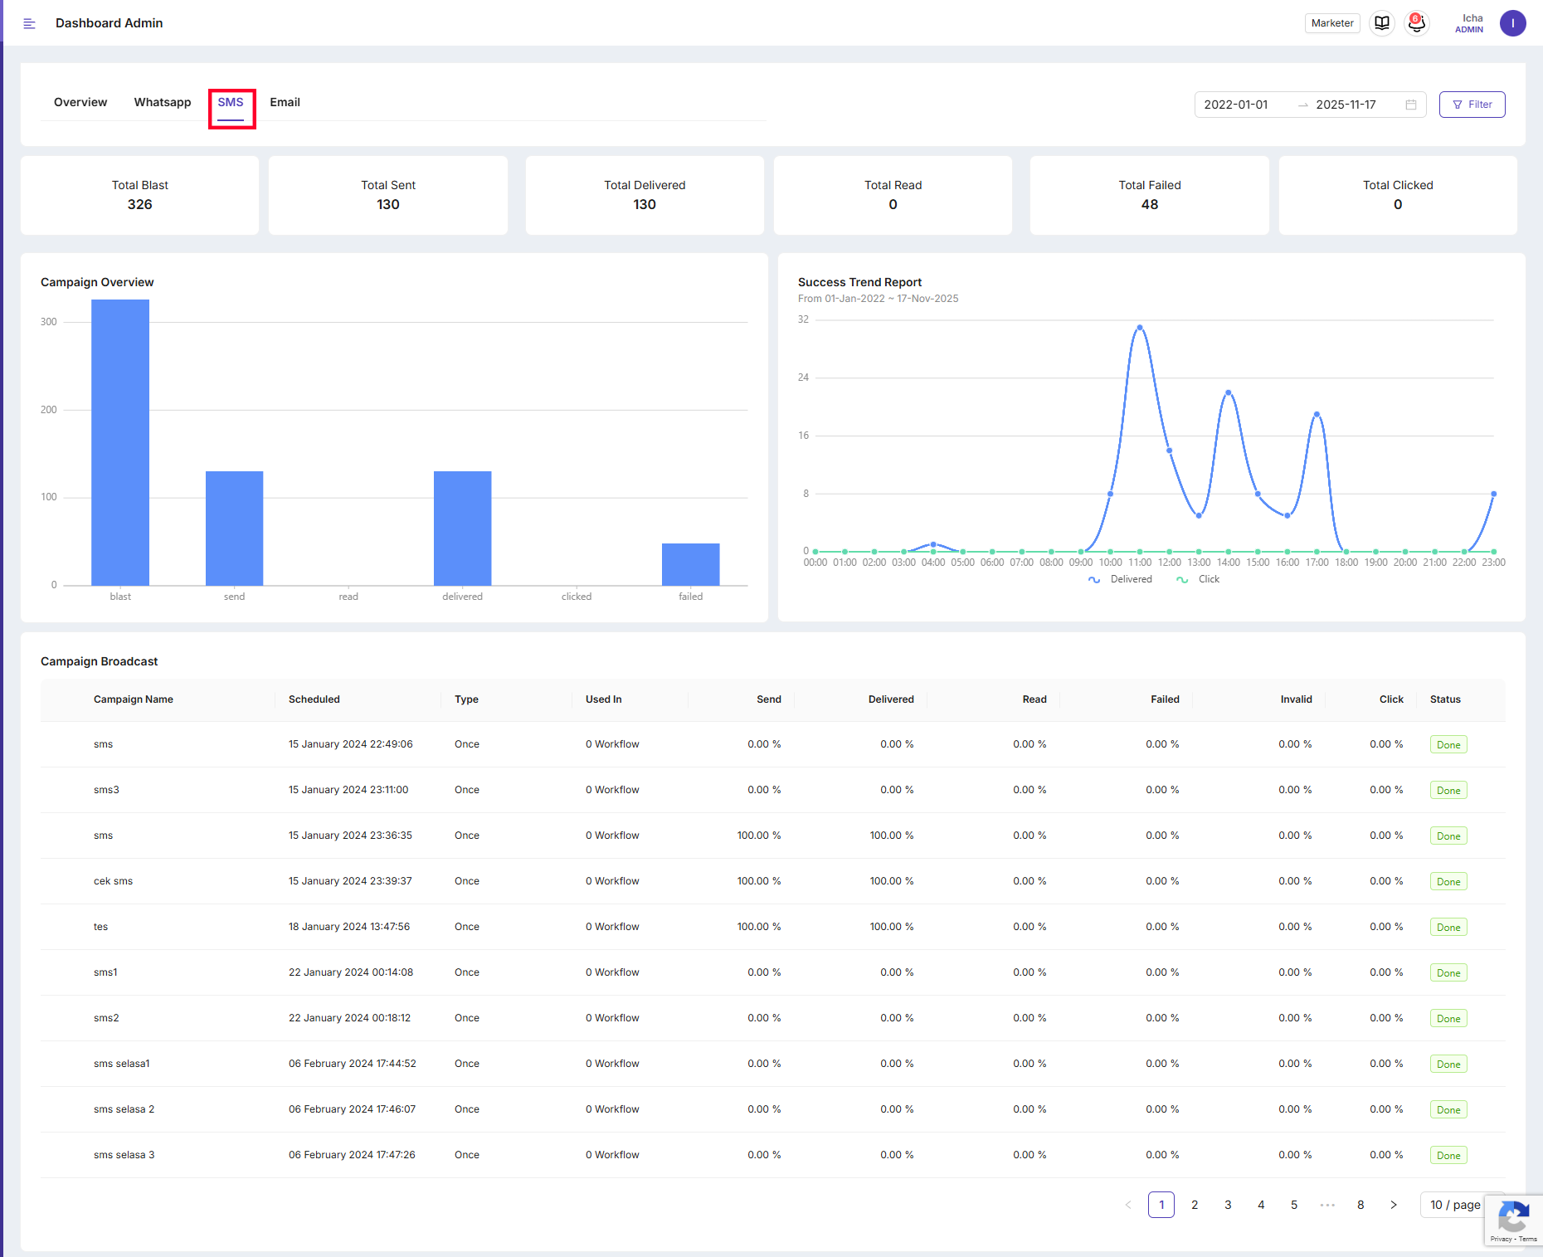The height and width of the screenshot is (1257, 1543).
Task: Go to page 8 in pagination
Action: (x=1360, y=1205)
